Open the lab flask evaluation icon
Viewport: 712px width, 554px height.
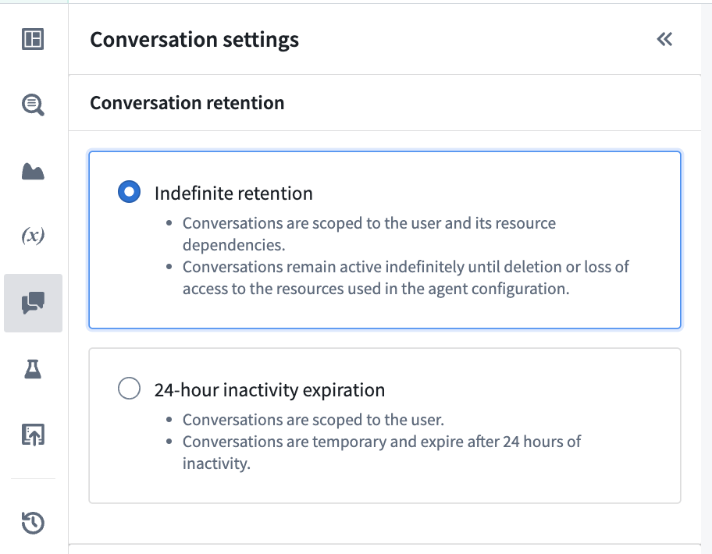33,369
